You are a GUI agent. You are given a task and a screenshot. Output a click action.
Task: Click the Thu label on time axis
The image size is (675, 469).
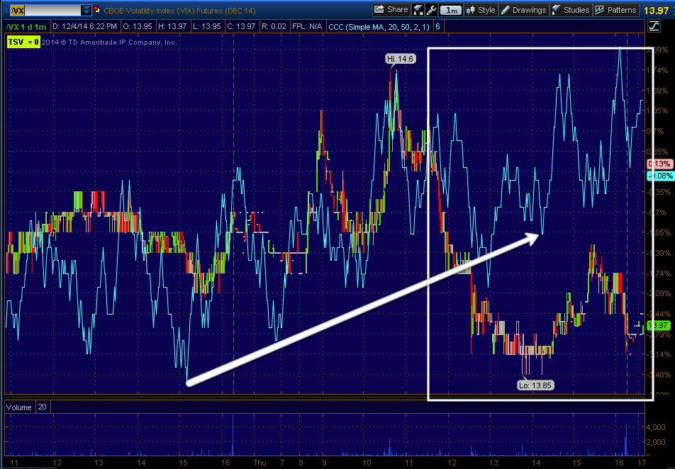(x=260, y=463)
